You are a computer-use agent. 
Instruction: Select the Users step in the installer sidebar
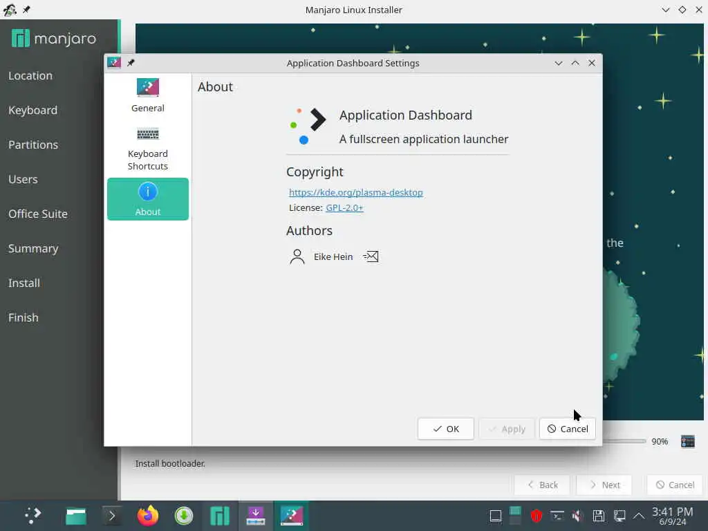23,179
